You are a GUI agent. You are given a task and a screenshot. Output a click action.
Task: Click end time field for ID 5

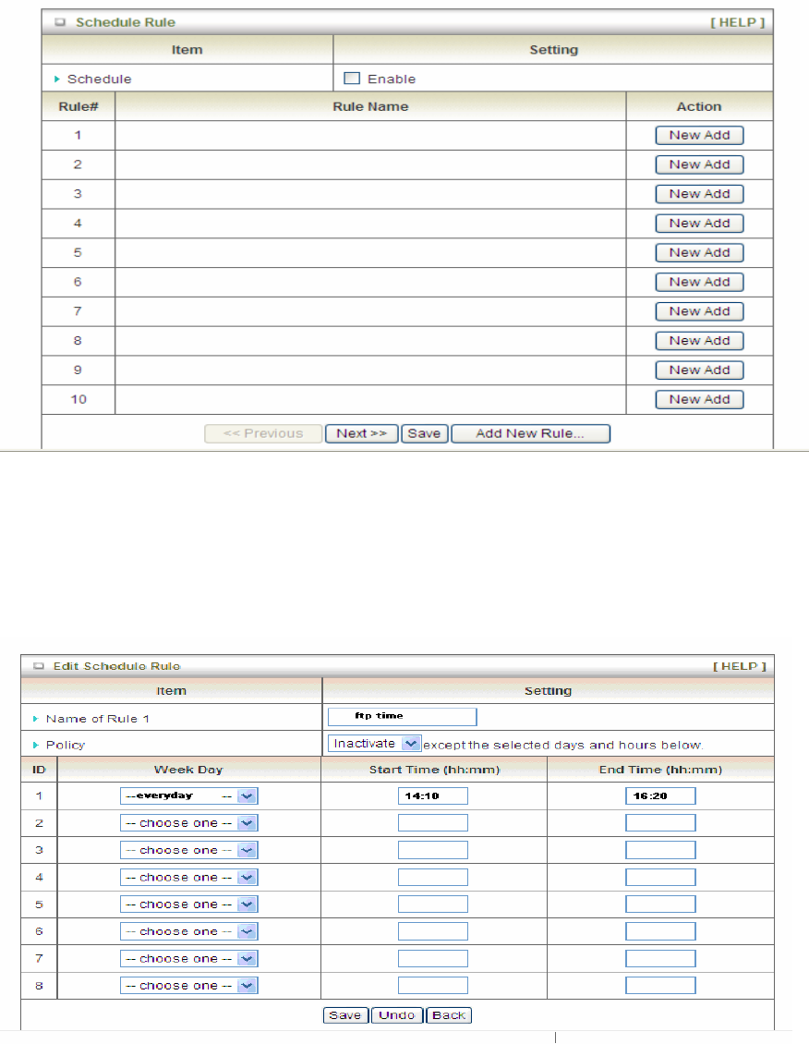[660, 904]
